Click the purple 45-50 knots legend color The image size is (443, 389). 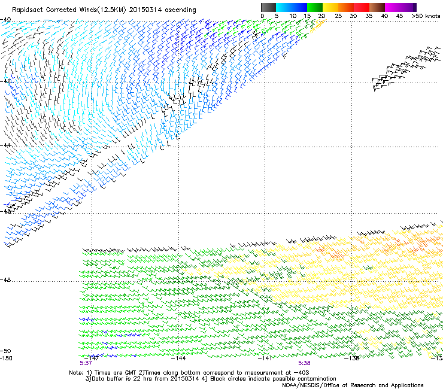408,7
